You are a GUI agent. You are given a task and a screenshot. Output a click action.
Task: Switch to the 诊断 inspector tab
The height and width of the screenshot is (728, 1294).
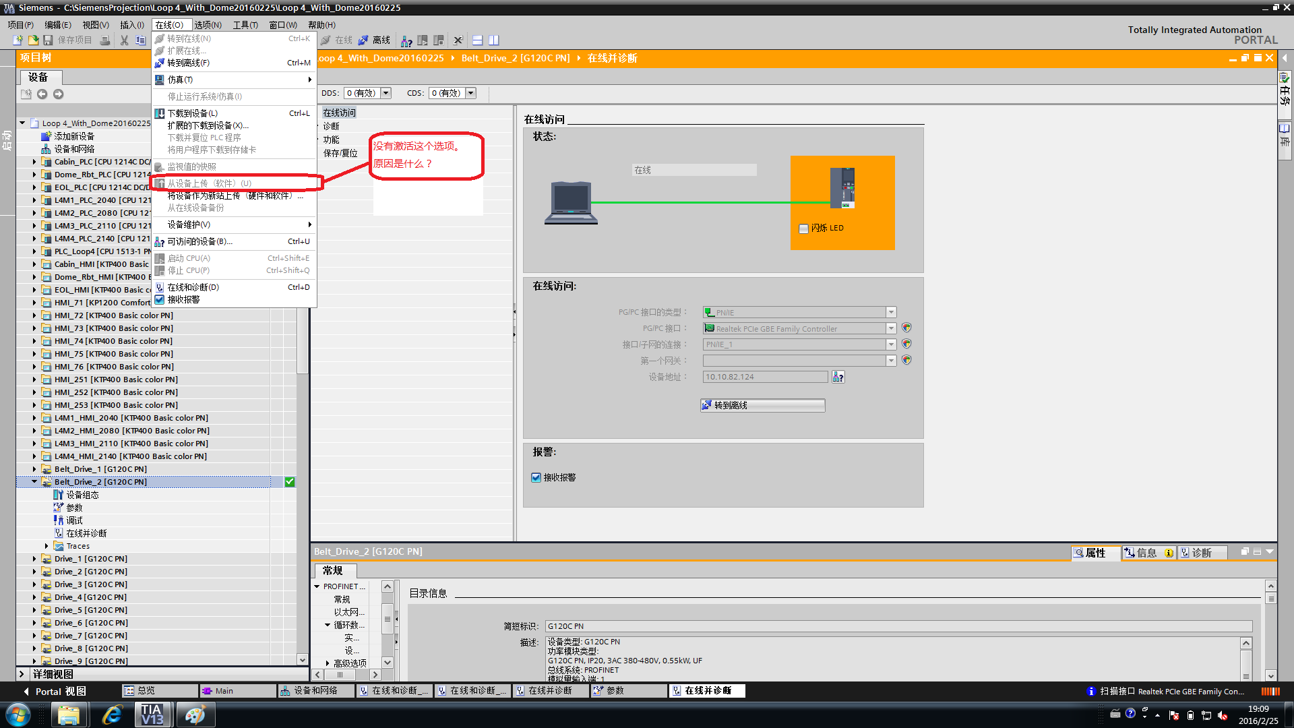[x=1201, y=553]
